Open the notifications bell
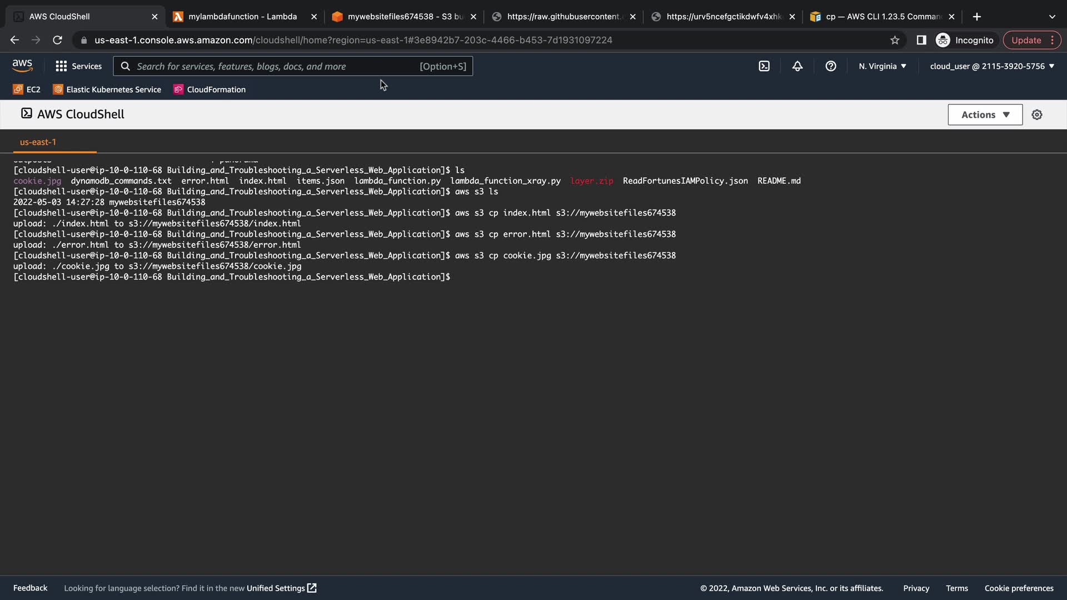1067x600 pixels. pyautogui.click(x=797, y=66)
